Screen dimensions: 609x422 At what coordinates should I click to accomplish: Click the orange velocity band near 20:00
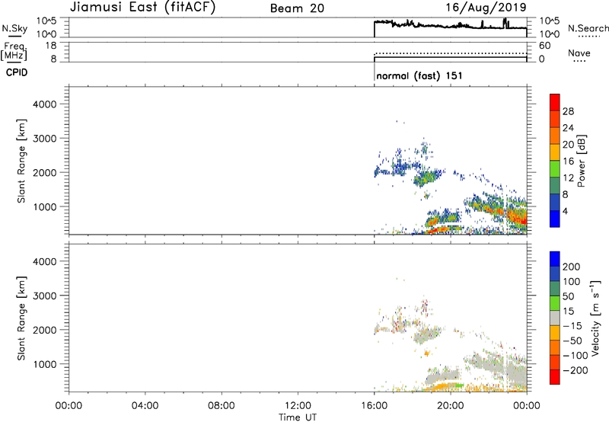443,386
